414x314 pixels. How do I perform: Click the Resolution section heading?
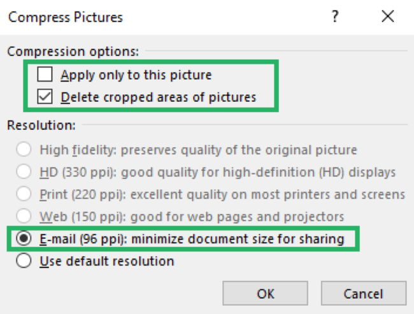(x=41, y=125)
